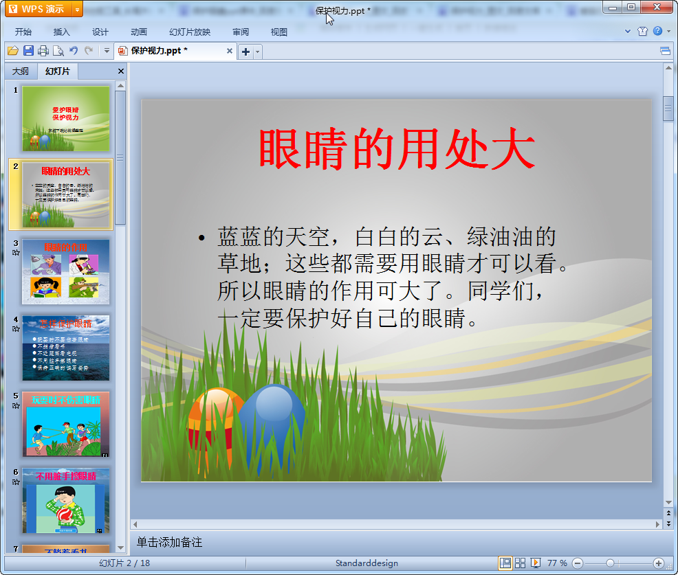The width and height of the screenshot is (678, 575).
Task: Switch to slide sorter view icon
Action: [520, 563]
